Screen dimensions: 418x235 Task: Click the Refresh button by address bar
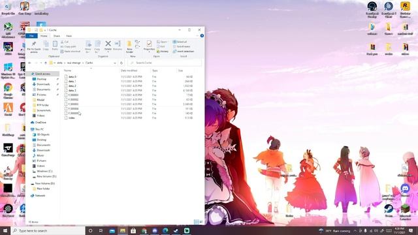click(x=121, y=63)
